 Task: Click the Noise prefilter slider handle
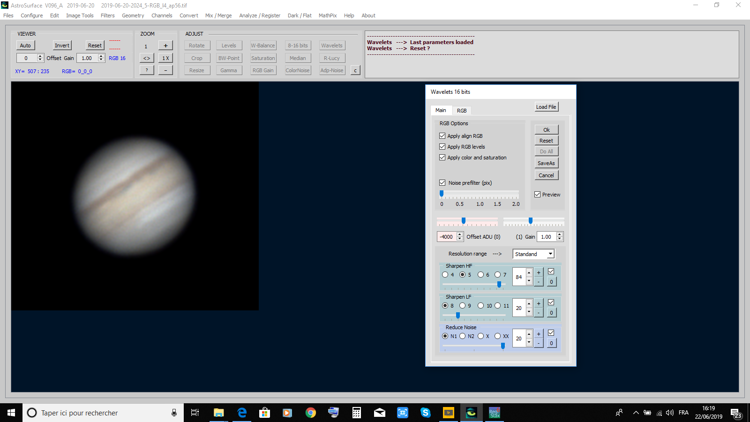[x=442, y=194]
